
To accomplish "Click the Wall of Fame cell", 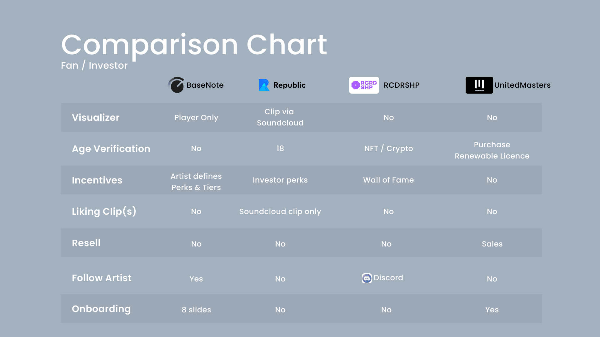I will tap(388, 180).
